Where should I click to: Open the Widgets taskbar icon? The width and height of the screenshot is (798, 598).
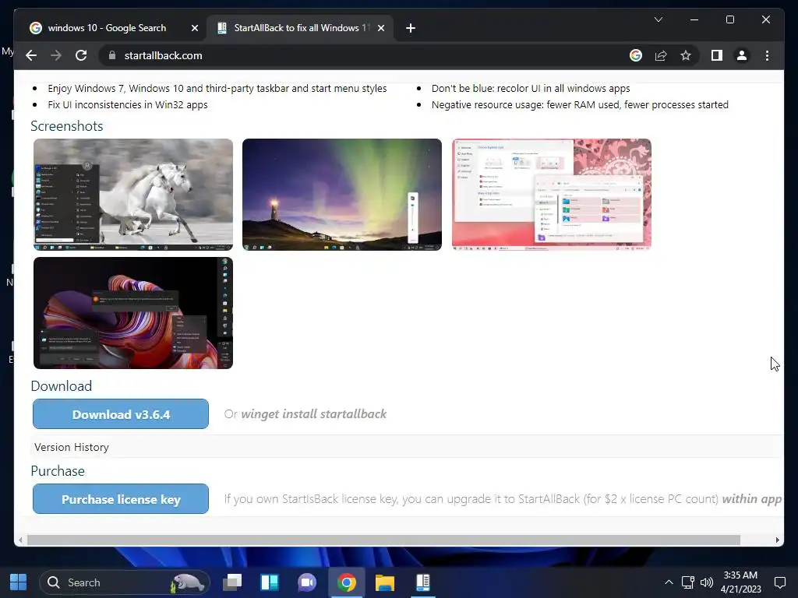[x=270, y=582]
